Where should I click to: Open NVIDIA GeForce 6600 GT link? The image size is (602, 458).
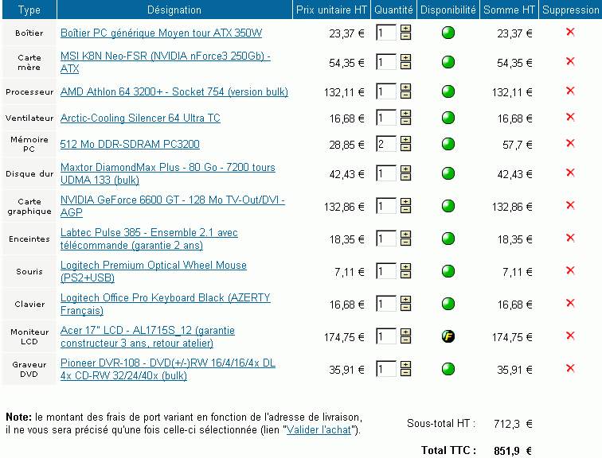(172, 206)
